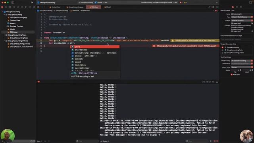Viewport: 254px width, 143px height.
Task: Expand the Preview Content folder
Action: (x=6, y=26)
